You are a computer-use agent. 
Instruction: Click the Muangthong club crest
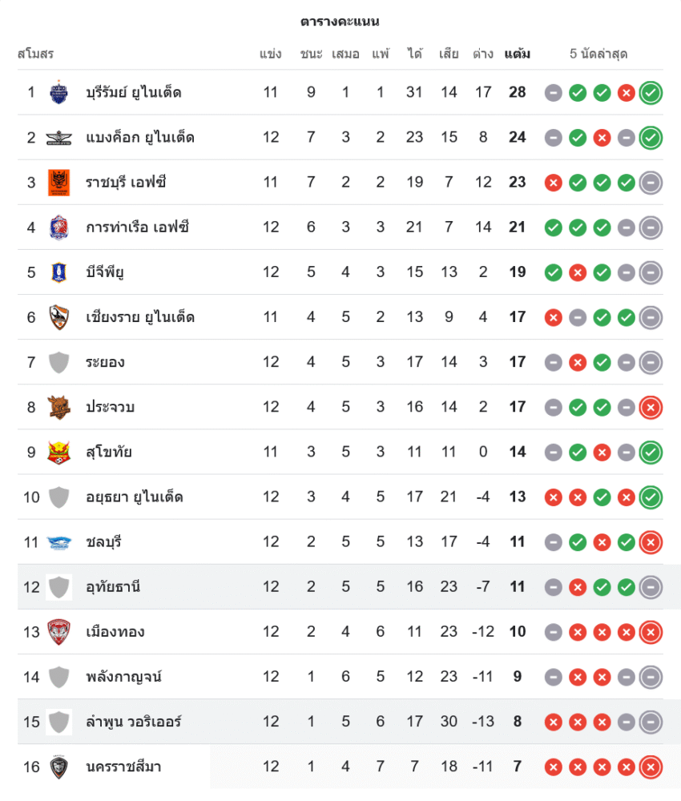pyautogui.click(x=58, y=632)
